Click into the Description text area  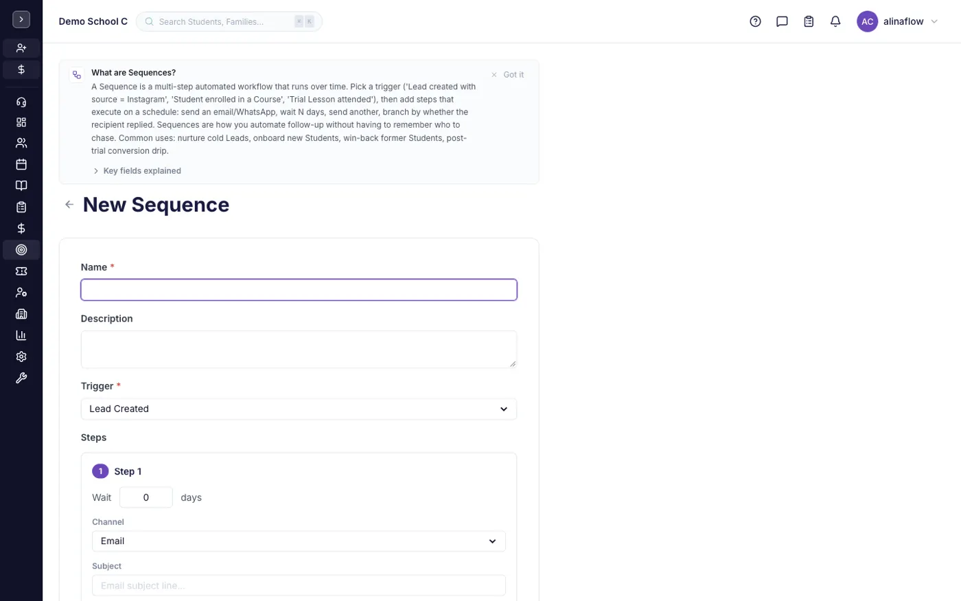click(299, 350)
